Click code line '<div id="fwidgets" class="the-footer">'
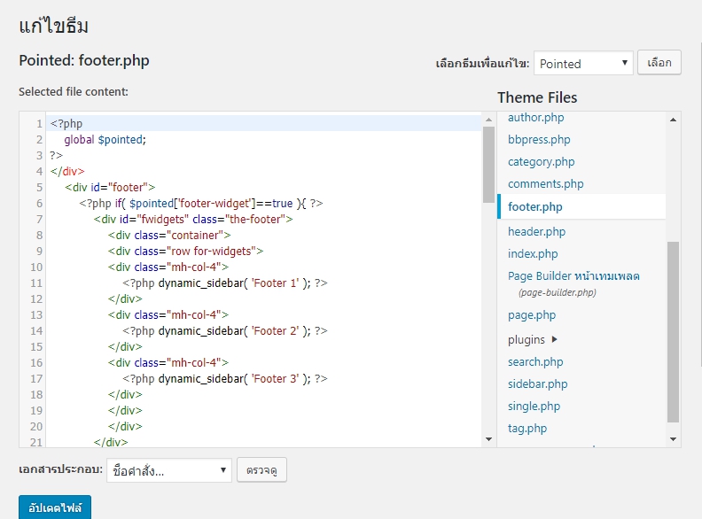The width and height of the screenshot is (702, 519). tap(193, 220)
